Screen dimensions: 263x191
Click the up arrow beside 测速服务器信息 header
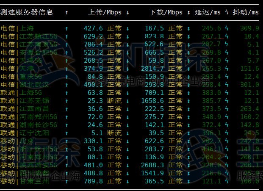[66, 13]
